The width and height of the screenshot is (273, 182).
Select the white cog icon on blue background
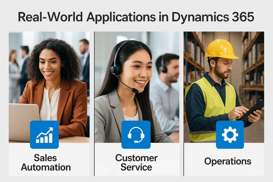click(x=230, y=135)
